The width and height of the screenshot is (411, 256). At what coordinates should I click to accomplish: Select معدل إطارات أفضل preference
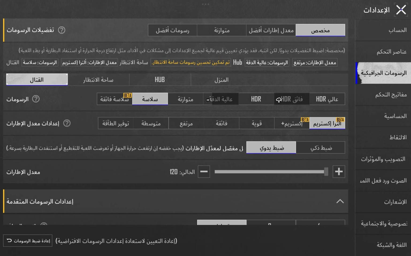pyautogui.click(x=271, y=30)
